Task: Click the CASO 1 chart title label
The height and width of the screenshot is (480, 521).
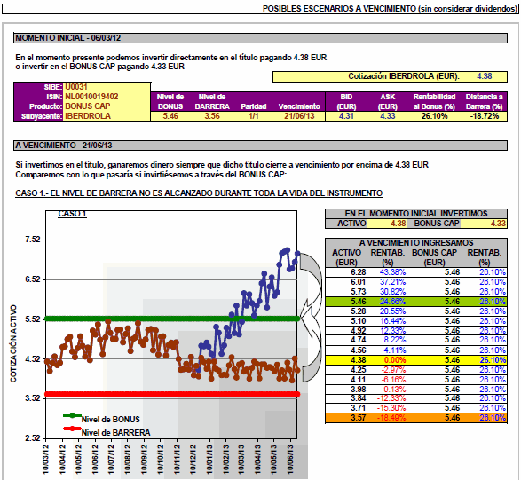Action: (72, 214)
